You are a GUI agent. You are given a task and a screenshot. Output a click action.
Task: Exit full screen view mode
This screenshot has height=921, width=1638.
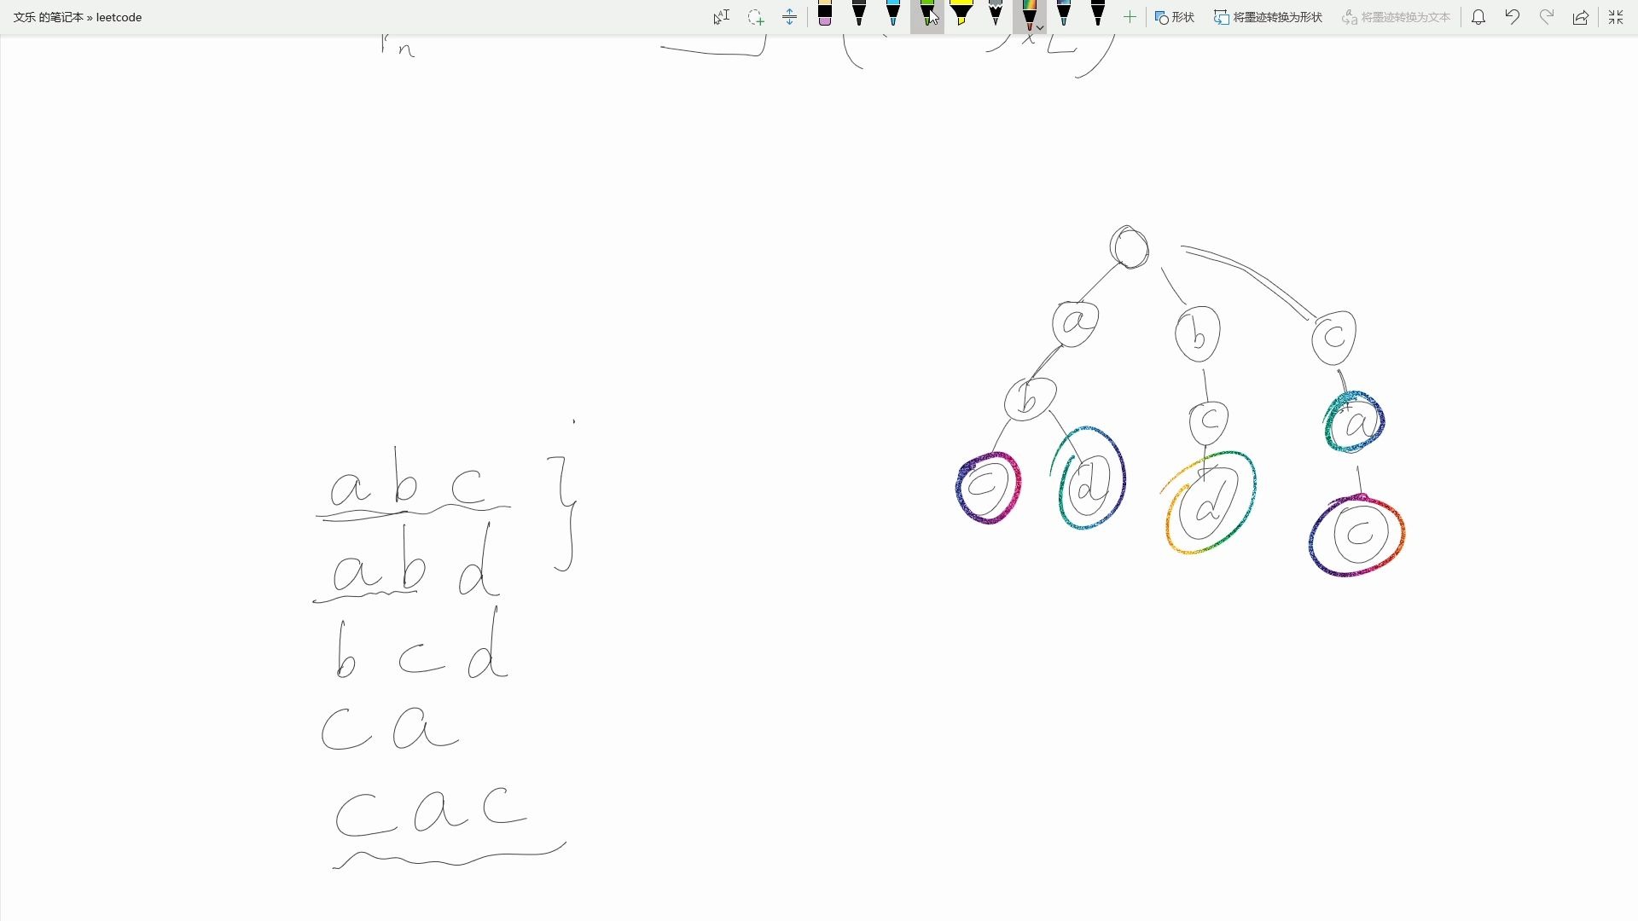coord(1616,17)
